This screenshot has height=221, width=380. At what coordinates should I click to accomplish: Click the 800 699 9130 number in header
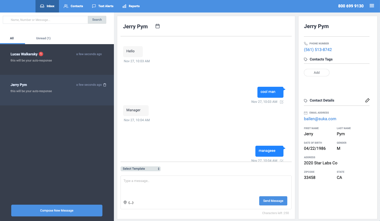pos(351,6)
